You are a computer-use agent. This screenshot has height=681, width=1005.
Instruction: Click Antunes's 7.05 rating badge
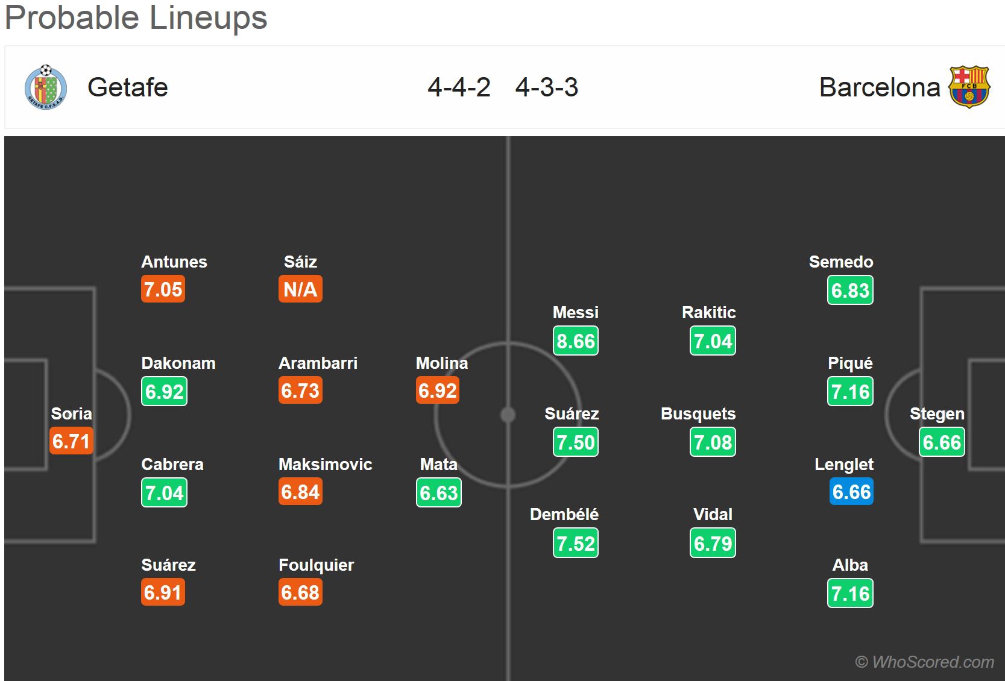coord(163,289)
